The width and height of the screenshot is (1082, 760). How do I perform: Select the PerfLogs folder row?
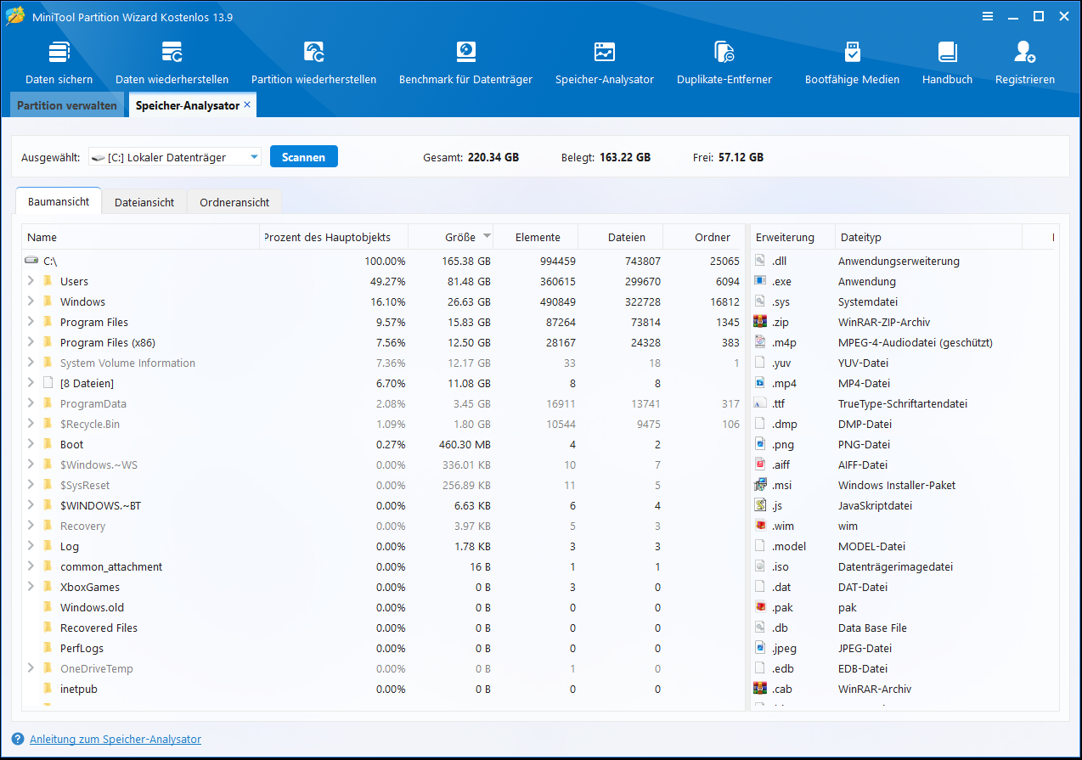(383, 648)
